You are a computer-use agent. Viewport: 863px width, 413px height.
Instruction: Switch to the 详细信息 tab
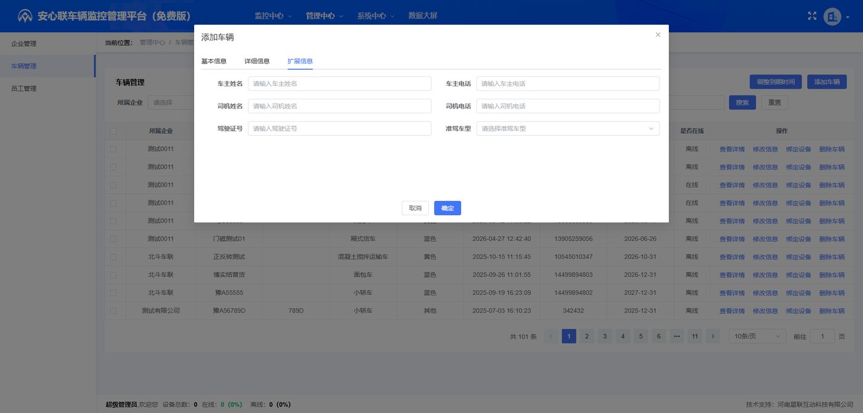257,61
